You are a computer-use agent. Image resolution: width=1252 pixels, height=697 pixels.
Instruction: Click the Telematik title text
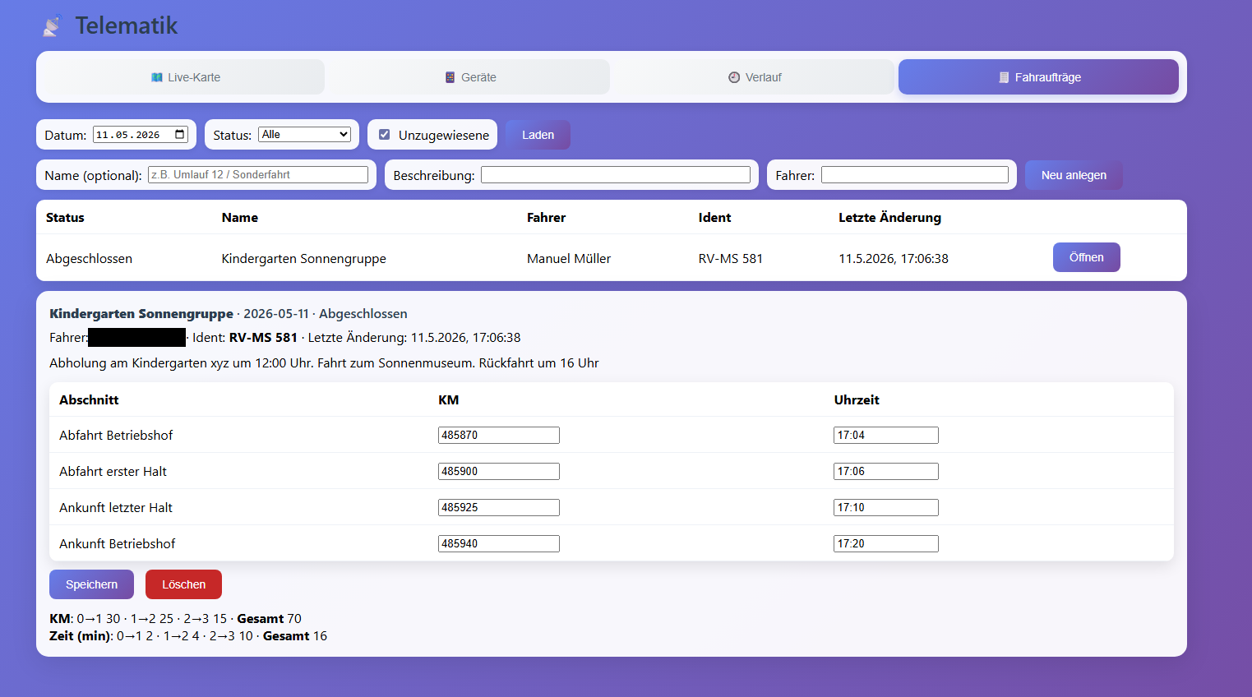pyautogui.click(x=127, y=25)
